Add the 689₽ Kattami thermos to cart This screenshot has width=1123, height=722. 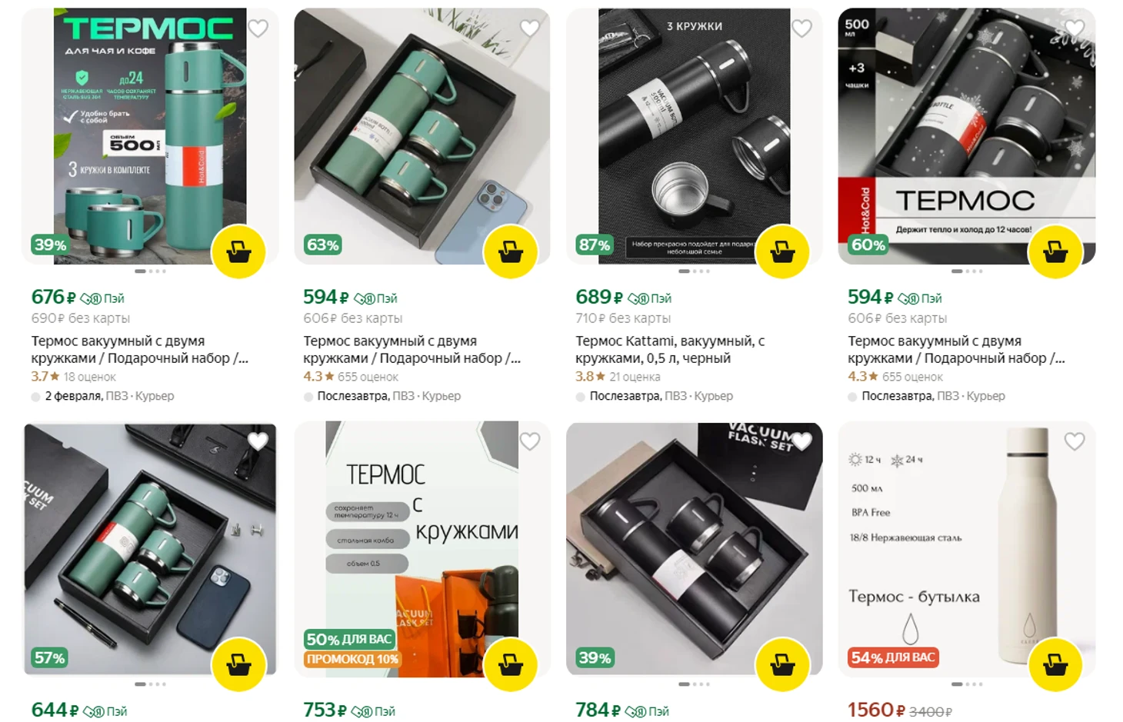tap(783, 251)
